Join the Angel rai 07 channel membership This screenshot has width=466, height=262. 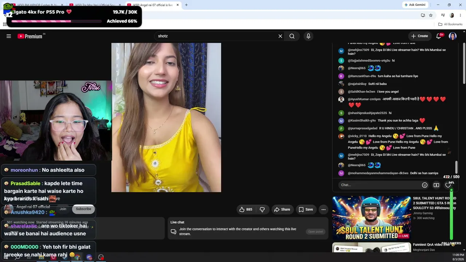[x=63, y=209]
